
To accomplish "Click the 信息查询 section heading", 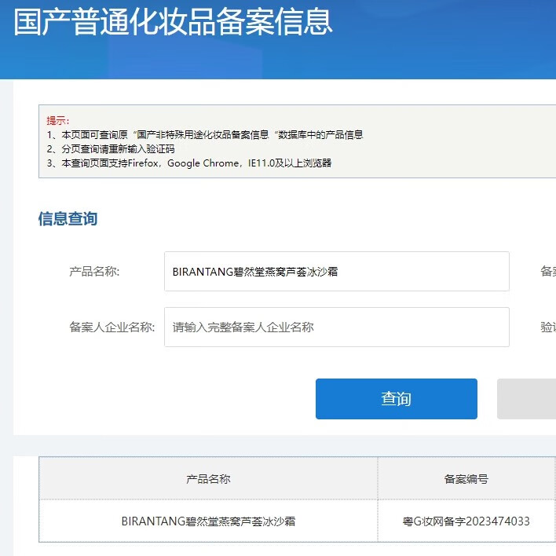I will [68, 218].
